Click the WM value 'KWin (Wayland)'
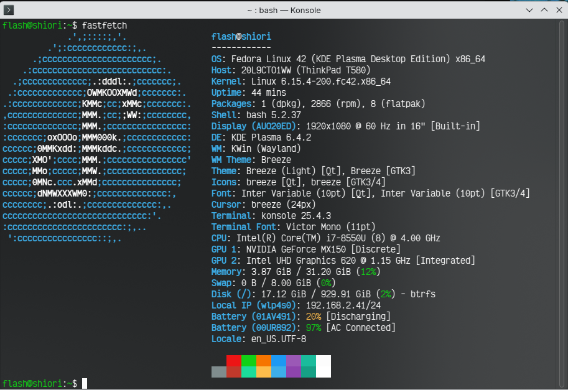The width and height of the screenshot is (568, 390). pos(266,149)
